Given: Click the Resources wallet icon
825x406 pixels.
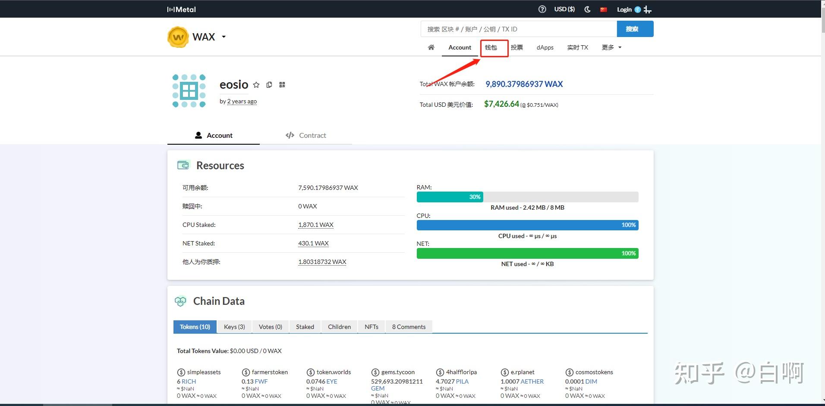Looking at the screenshot, I should [x=183, y=165].
